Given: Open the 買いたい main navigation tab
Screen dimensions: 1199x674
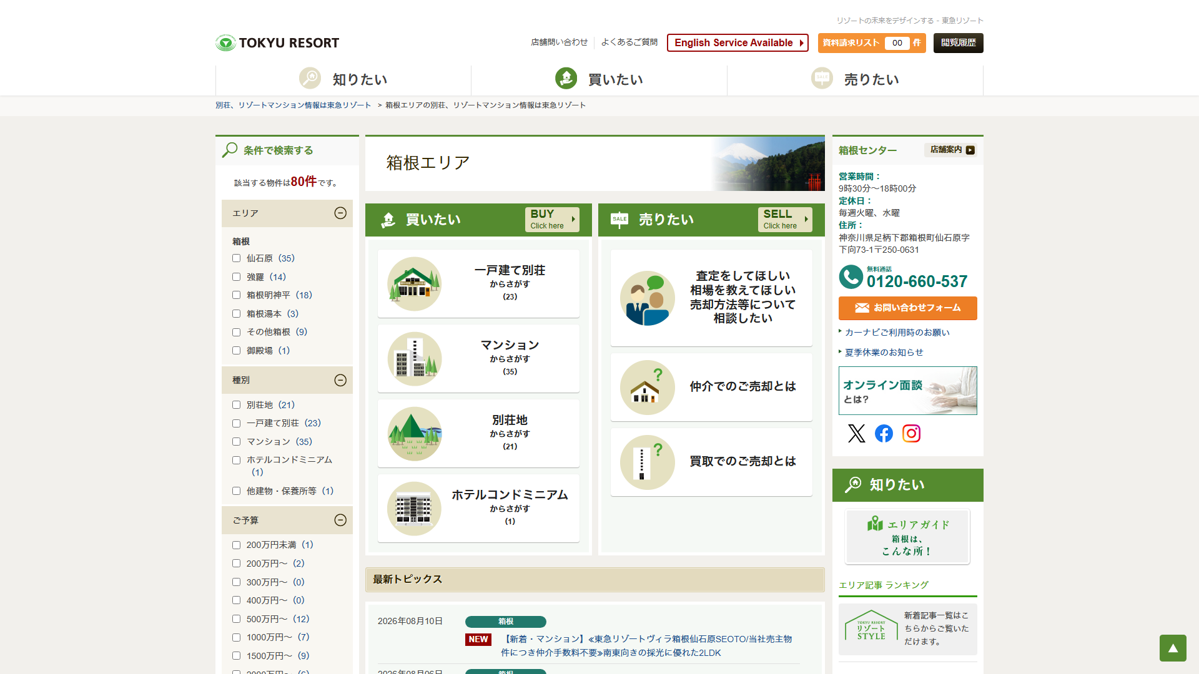Looking at the screenshot, I should [599, 79].
